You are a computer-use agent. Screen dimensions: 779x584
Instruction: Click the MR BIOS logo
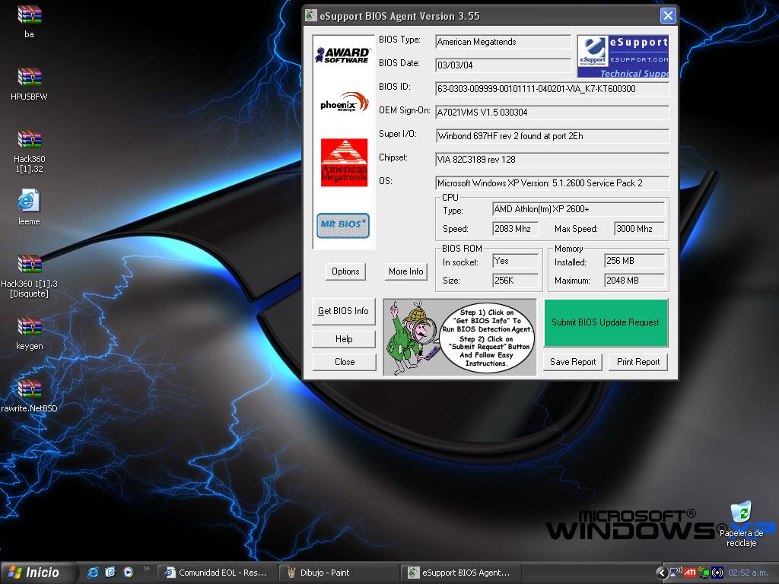(343, 225)
